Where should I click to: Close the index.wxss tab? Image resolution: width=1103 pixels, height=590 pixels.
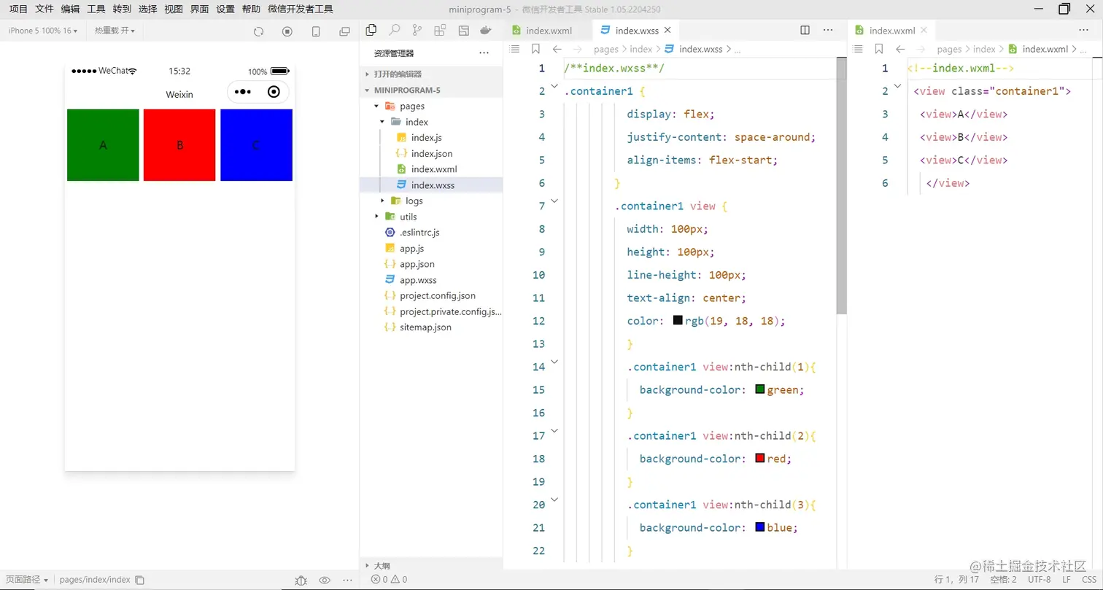click(667, 31)
